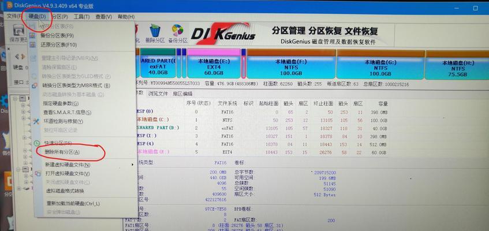This screenshot has height=231, width=489.
Task: Click the 快速分区 green circle icon
Action: (x=36, y=143)
